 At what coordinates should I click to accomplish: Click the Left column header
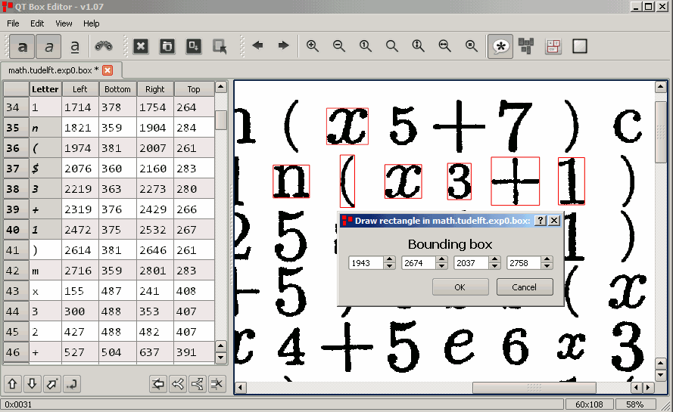pyautogui.click(x=79, y=89)
